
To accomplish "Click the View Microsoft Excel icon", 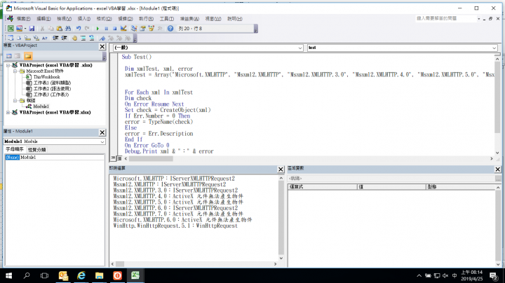I will [11, 29].
